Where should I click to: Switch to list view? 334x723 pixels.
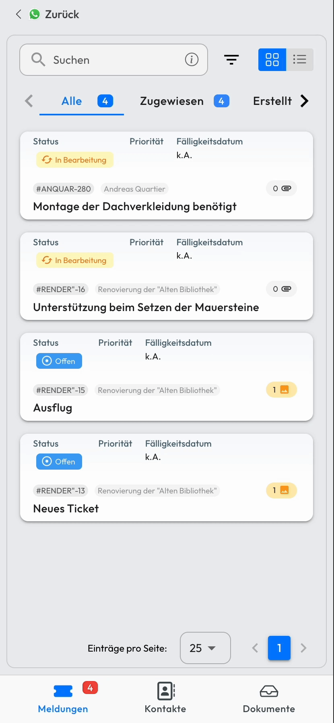coord(299,60)
